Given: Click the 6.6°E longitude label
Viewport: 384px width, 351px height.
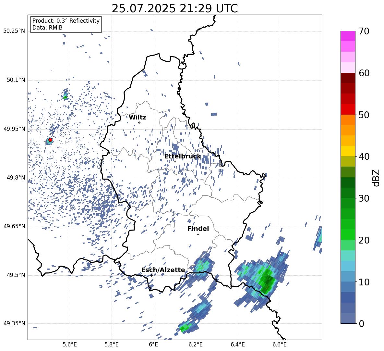Looking at the screenshot, I should coord(280,345).
